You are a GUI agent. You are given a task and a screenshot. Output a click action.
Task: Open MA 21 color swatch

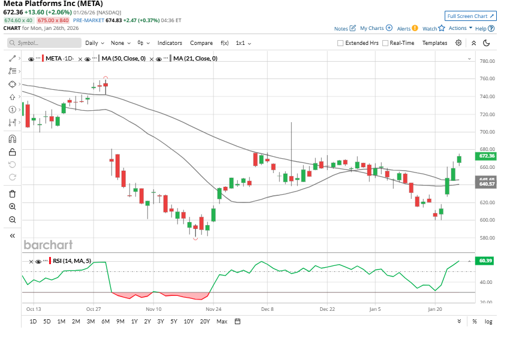tap(171, 59)
